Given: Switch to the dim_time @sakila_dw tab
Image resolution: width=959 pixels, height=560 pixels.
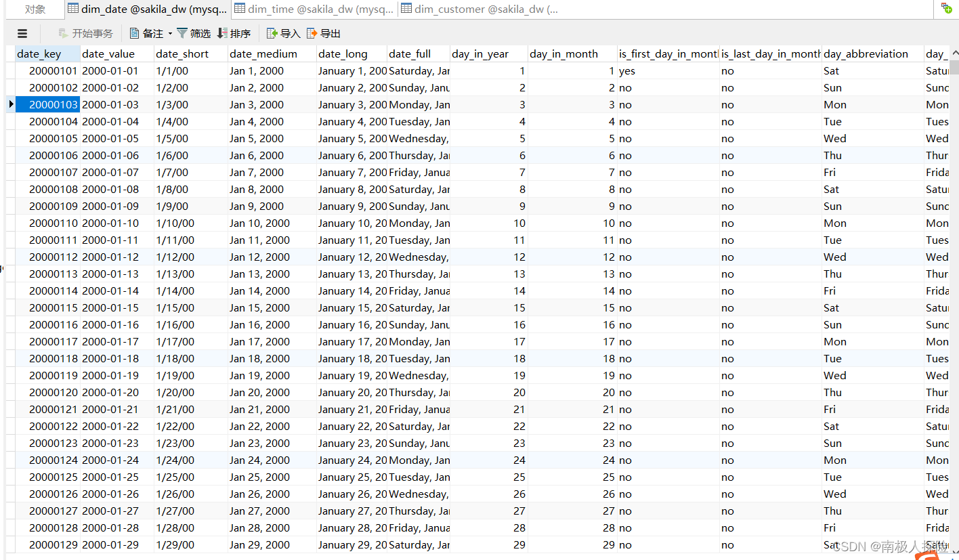Looking at the screenshot, I should tap(314, 9).
